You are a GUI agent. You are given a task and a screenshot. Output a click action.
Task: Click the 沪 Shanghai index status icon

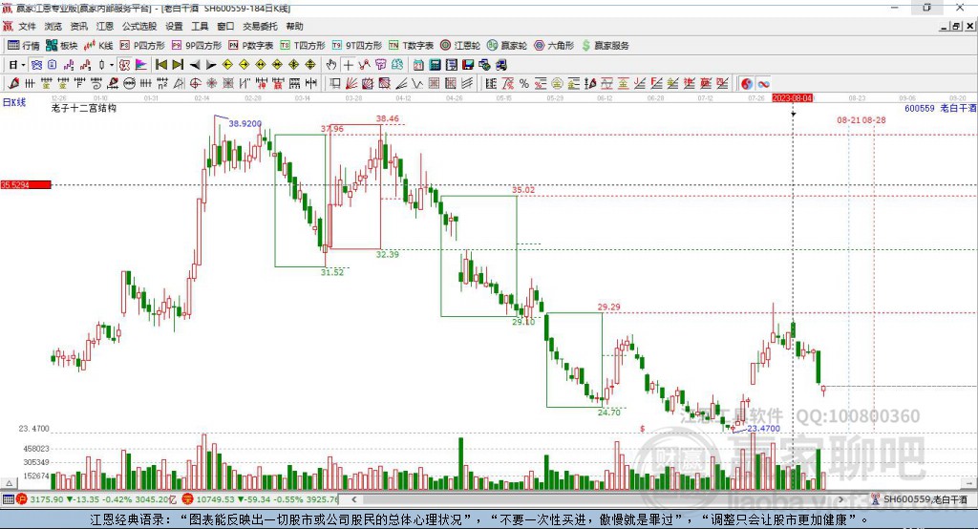coord(21,499)
